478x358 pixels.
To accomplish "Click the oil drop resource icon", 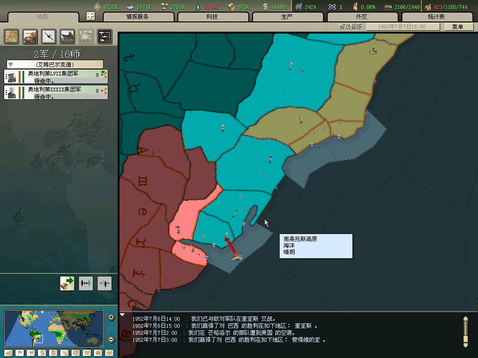I will point(198,7).
